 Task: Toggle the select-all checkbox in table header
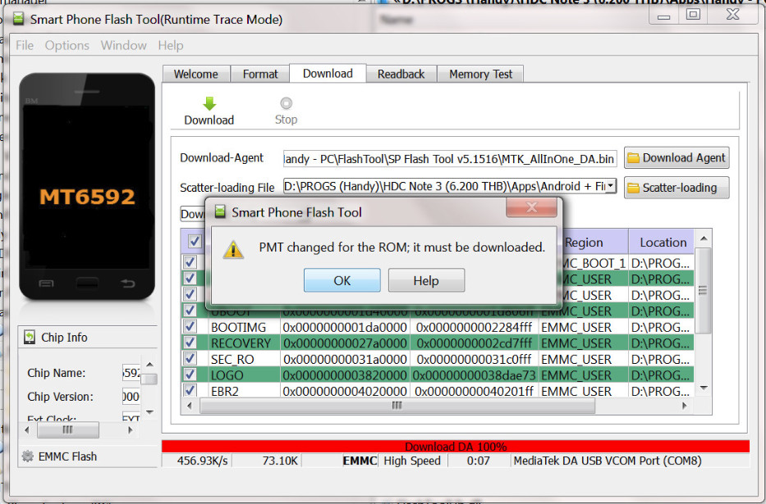pyautogui.click(x=195, y=241)
